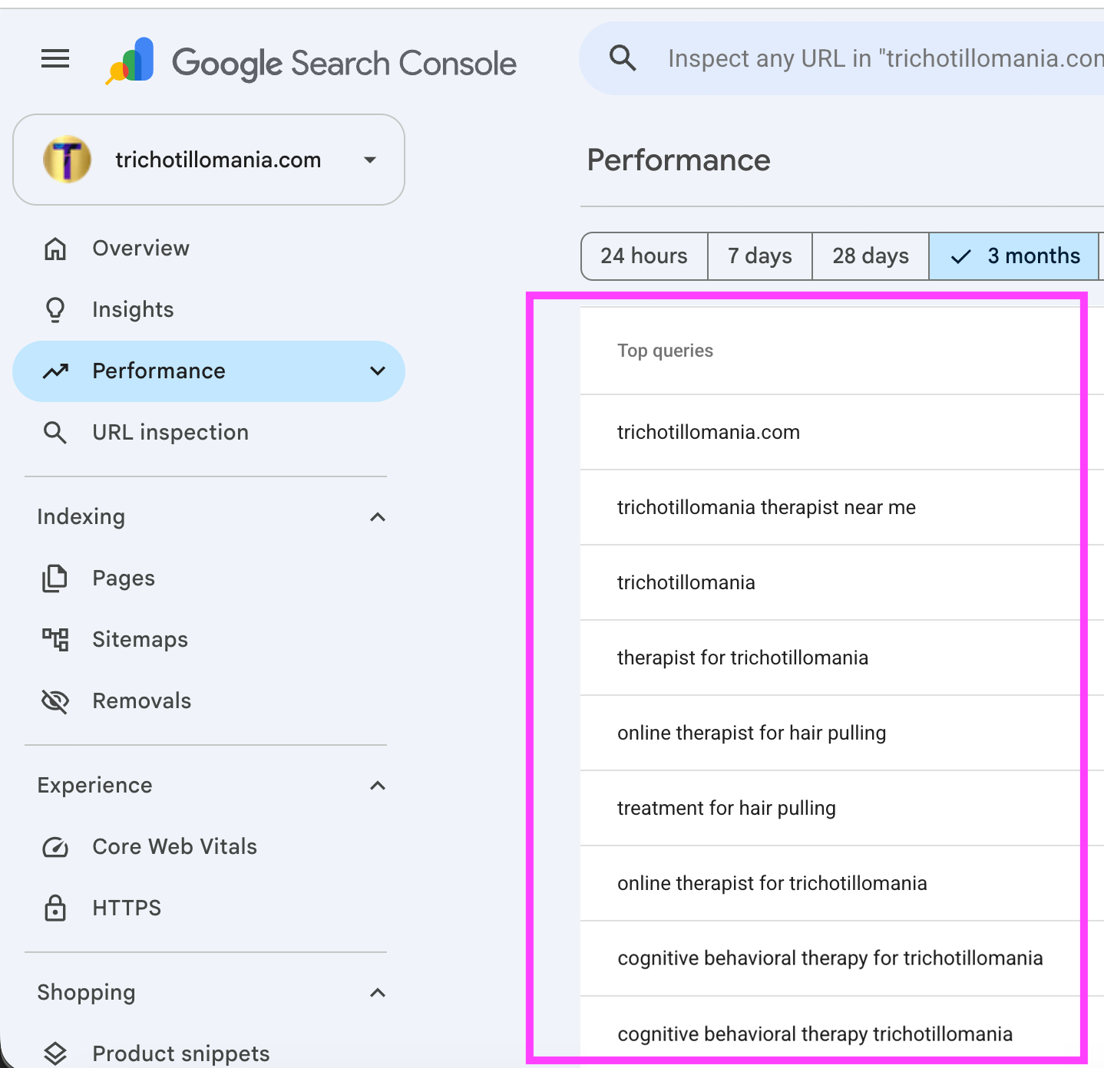The height and width of the screenshot is (1068, 1104).
Task: Click the trichotillomania.com property avatar
Action: coord(67,160)
